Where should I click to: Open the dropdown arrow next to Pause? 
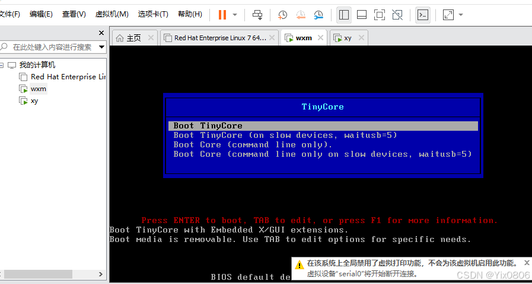(235, 15)
